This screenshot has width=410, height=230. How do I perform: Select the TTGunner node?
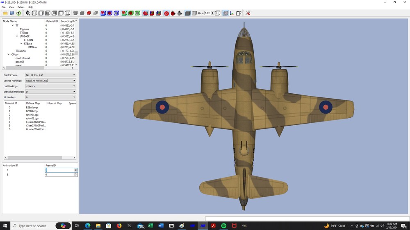[x=21, y=51]
